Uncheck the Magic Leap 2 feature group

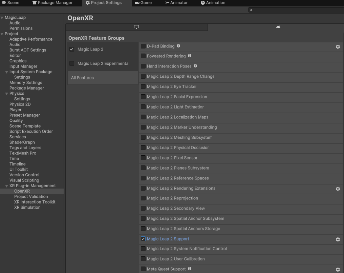pos(72,49)
